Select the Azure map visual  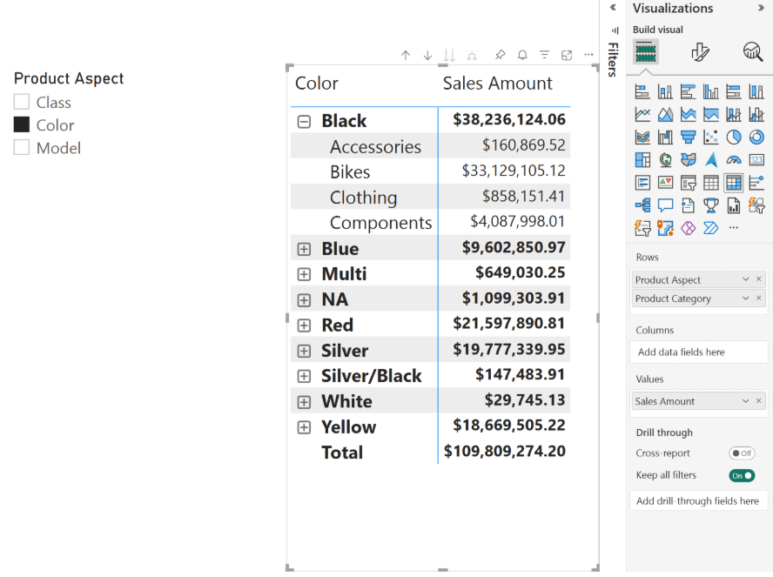[x=711, y=159]
